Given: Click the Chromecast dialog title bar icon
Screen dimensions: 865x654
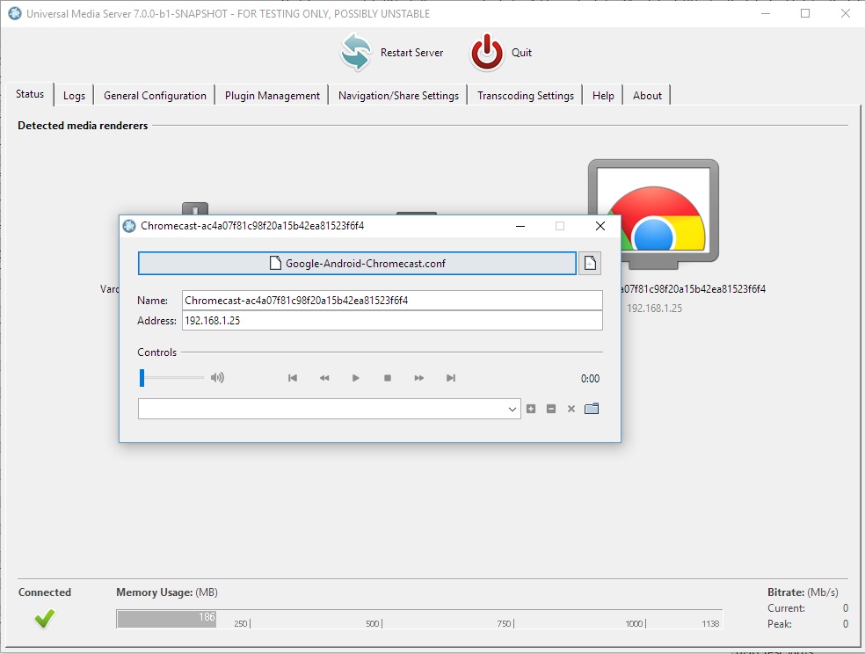Looking at the screenshot, I should 129,226.
